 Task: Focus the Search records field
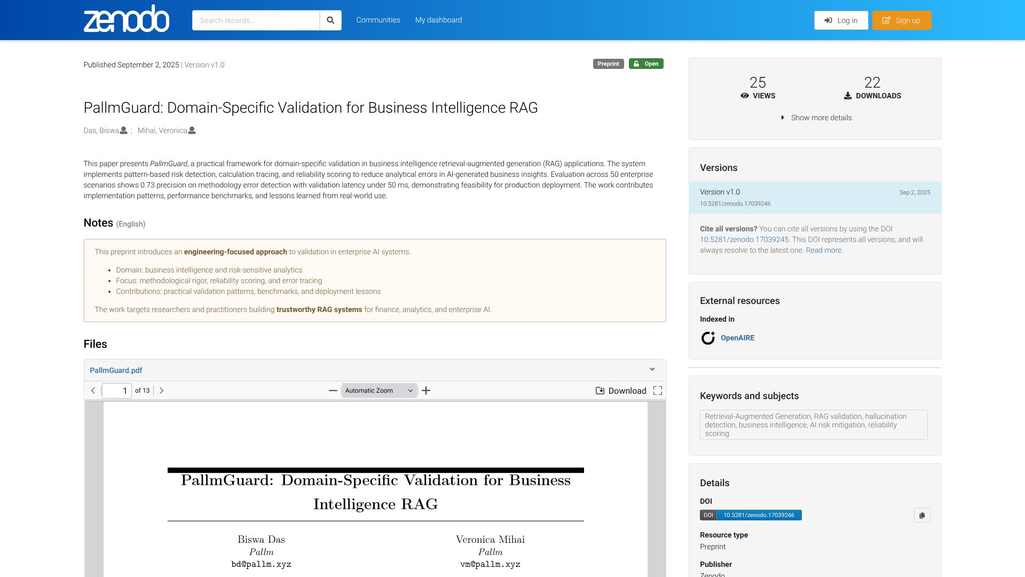coord(256,20)
